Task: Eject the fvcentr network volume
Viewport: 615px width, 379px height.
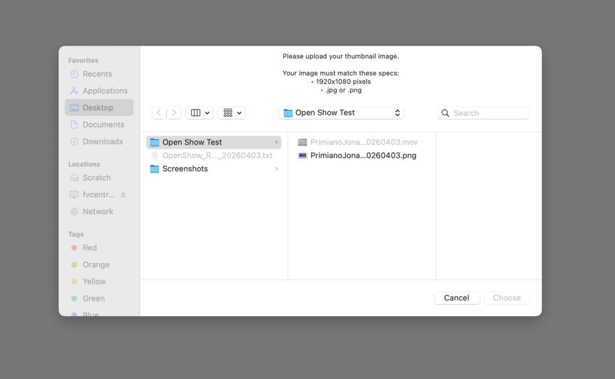Action: pos(124,195)
